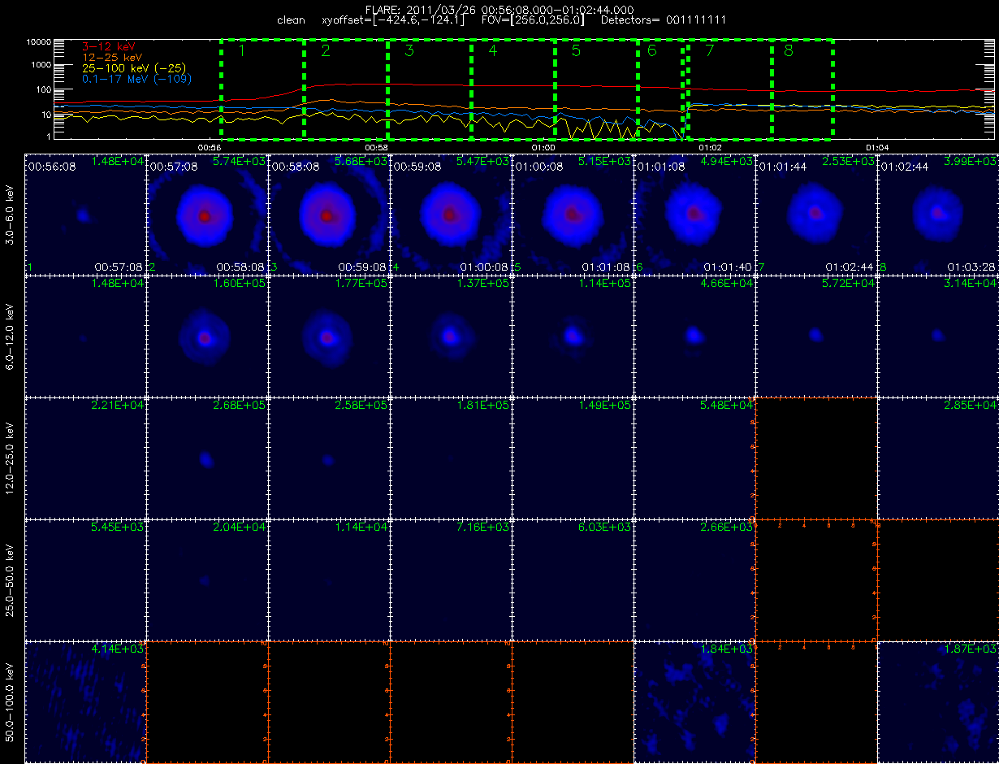
Task: Click the 7.16E+03 peak value
Action: [483, 527]
